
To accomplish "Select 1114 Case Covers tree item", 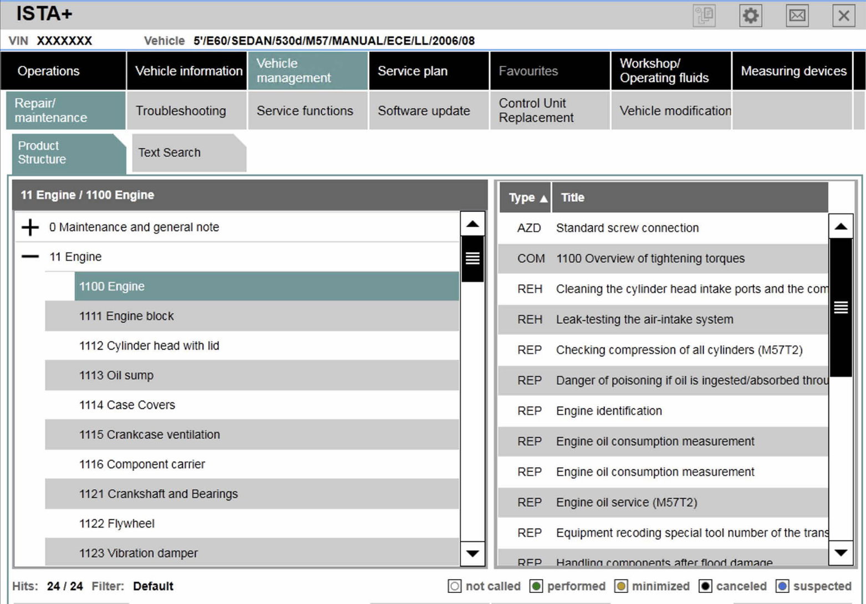I will (252, 405).
